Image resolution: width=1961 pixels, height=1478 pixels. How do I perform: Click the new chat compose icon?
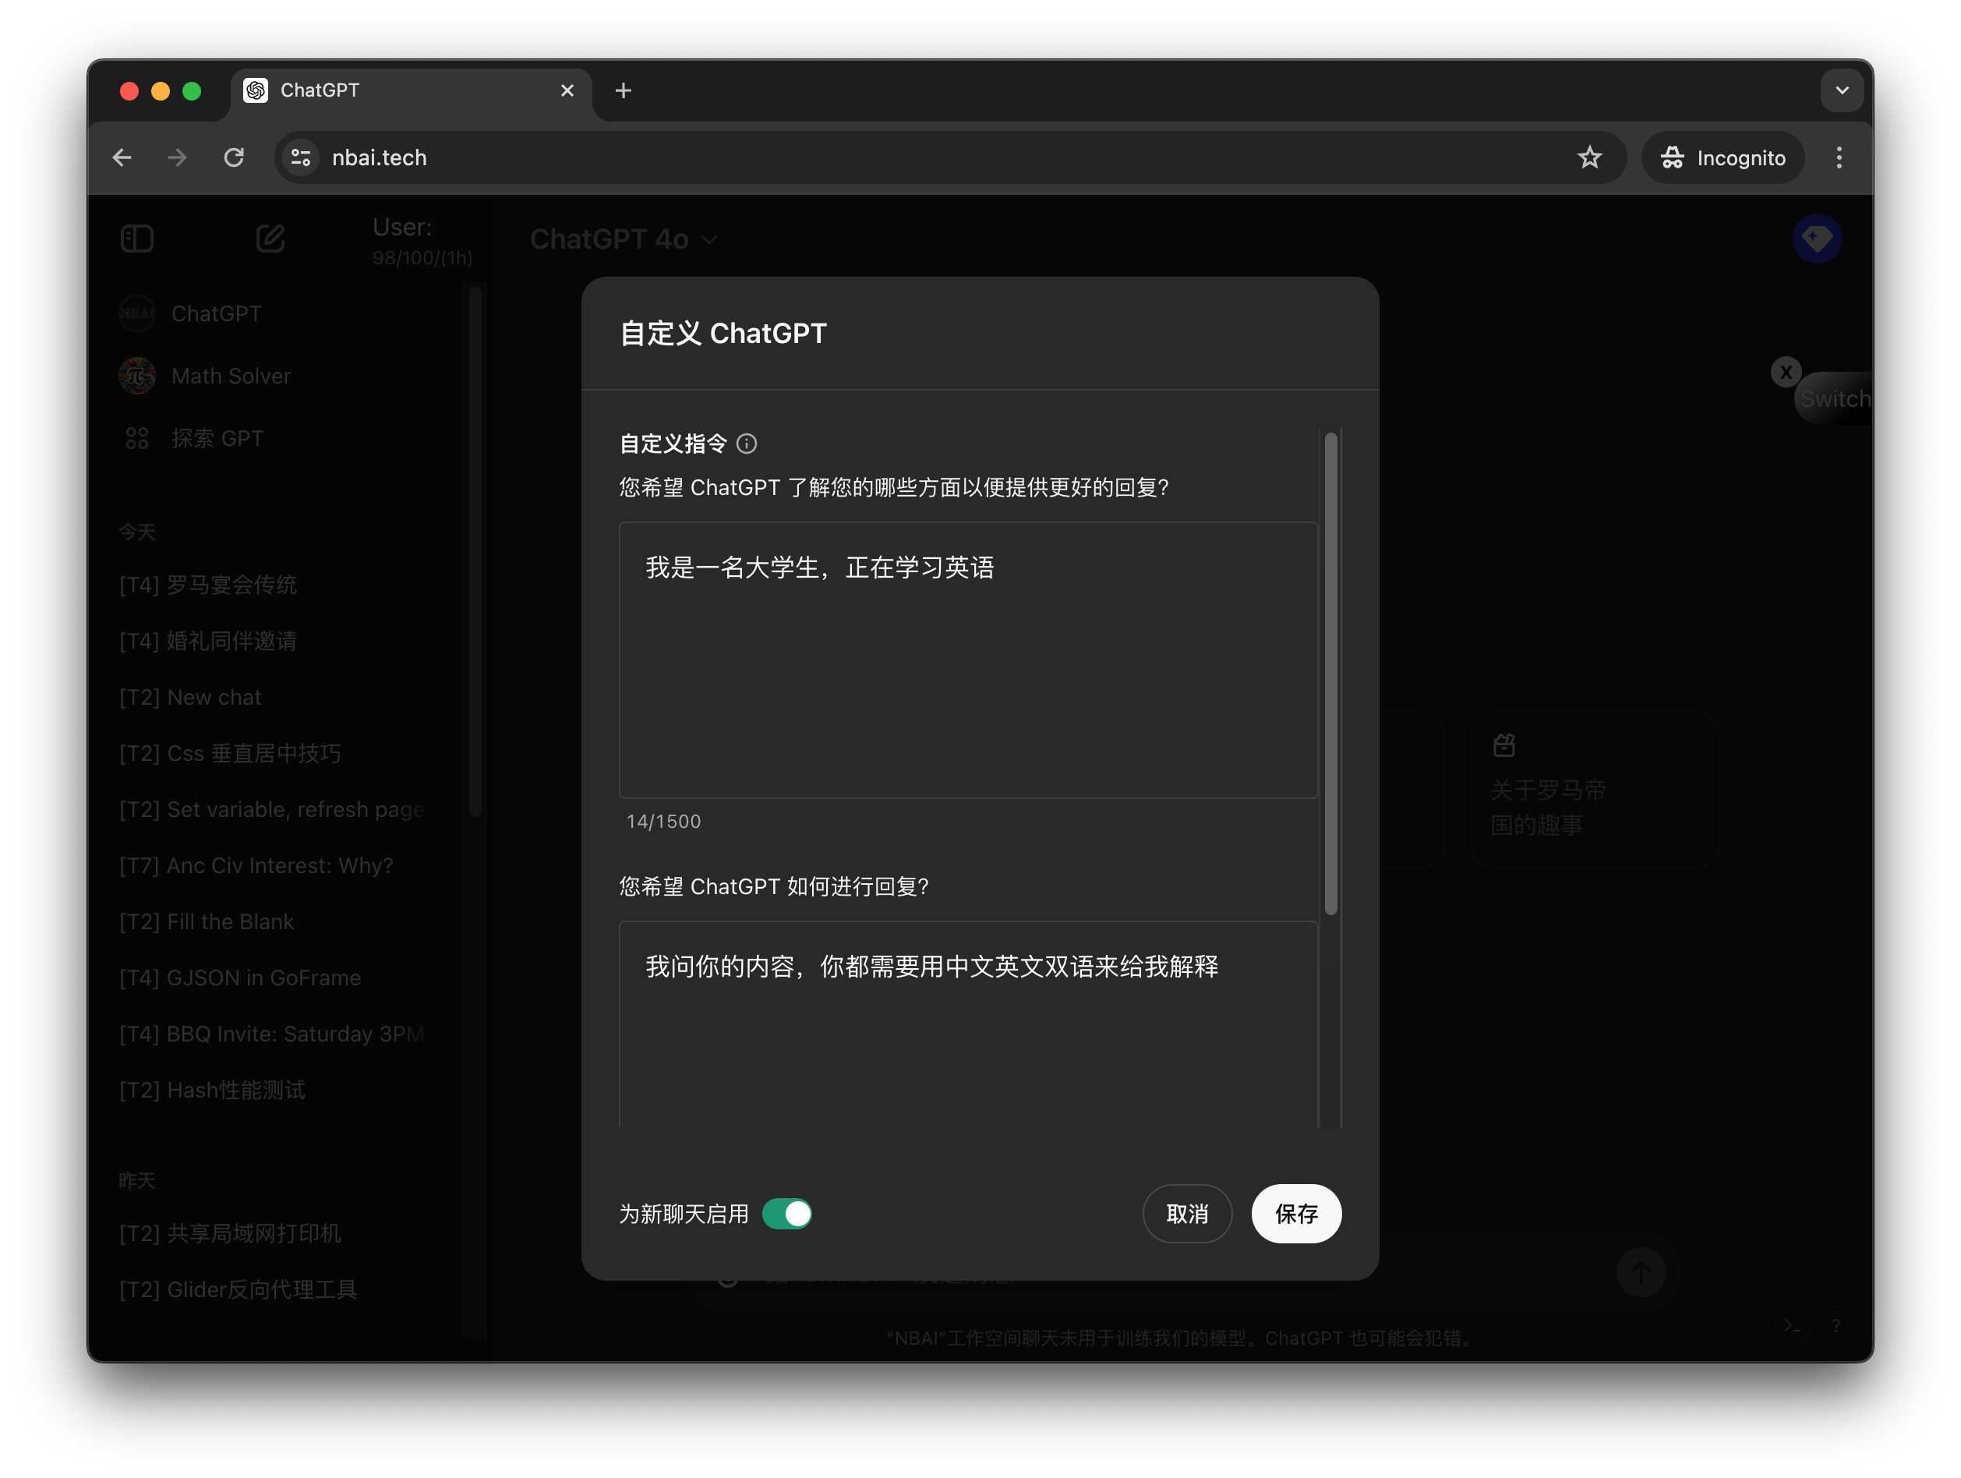(x=270, y=239)
